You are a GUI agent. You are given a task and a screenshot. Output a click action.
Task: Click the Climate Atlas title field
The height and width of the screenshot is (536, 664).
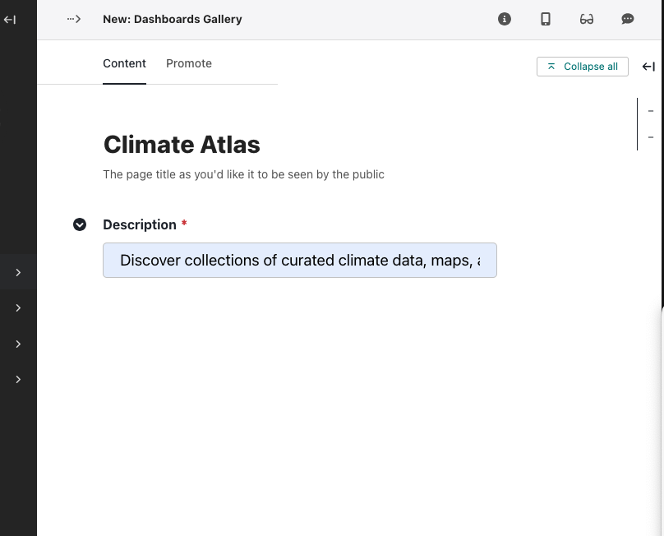[x=182, y=145]
